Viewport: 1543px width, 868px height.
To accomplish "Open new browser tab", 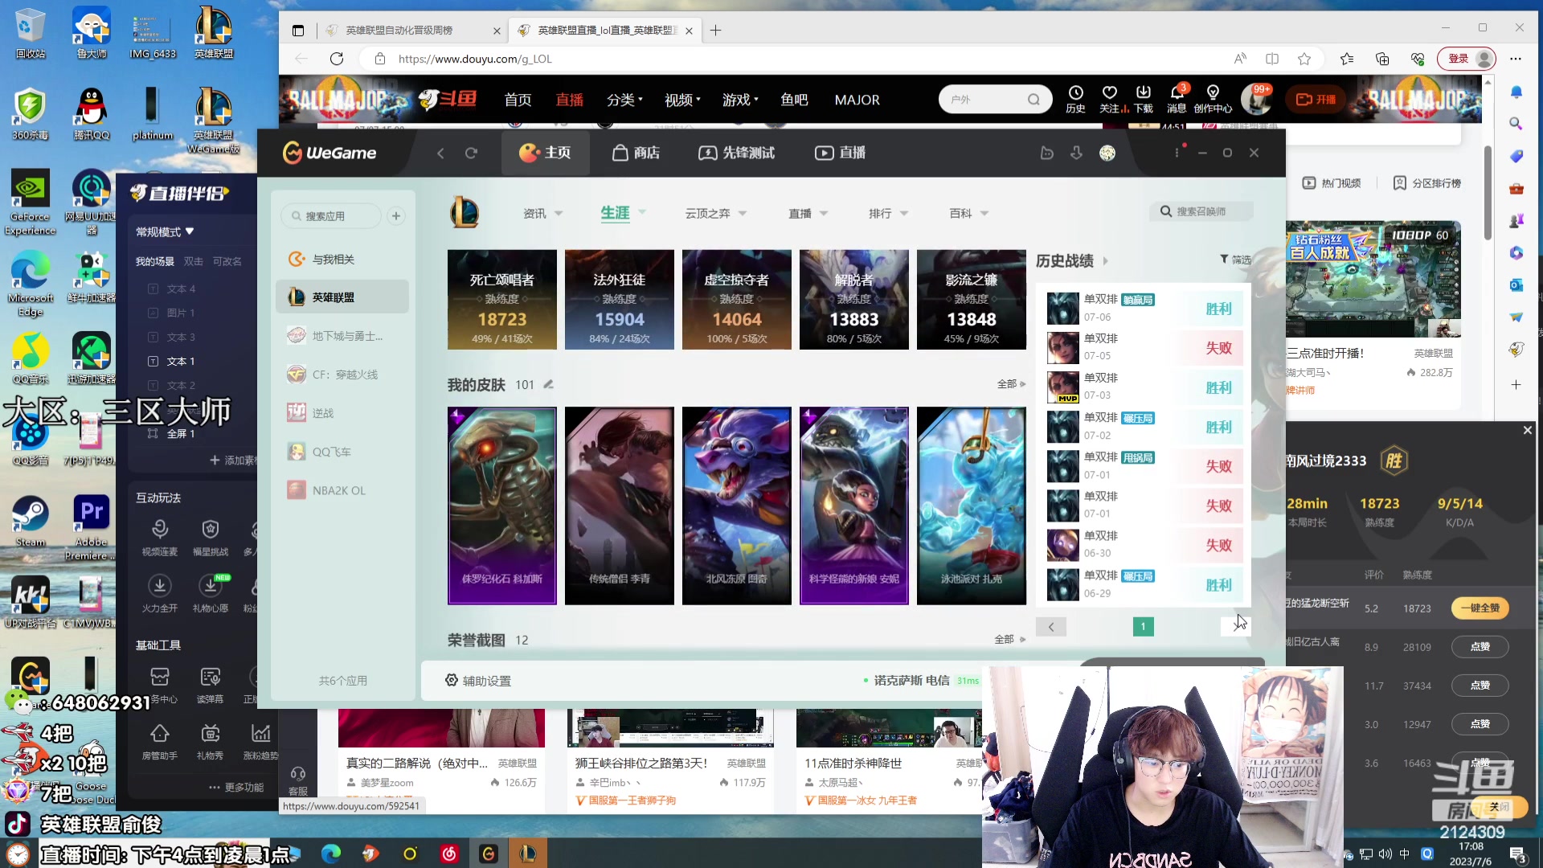I will (715, 31).
